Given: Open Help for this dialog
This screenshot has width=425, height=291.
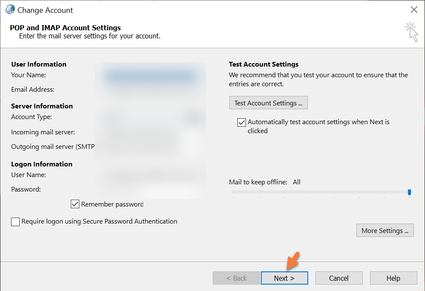Looking at the screenshot, I should [393, 278].
